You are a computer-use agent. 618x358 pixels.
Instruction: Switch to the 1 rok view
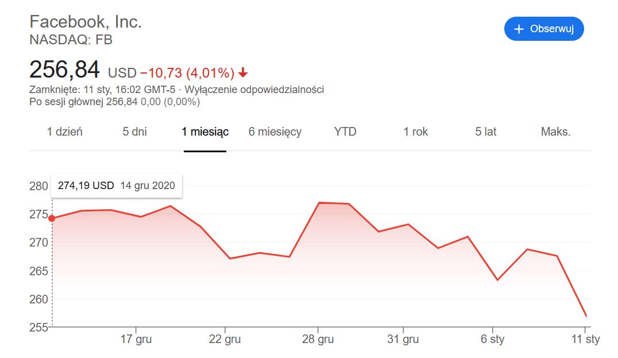pos(416,132)
